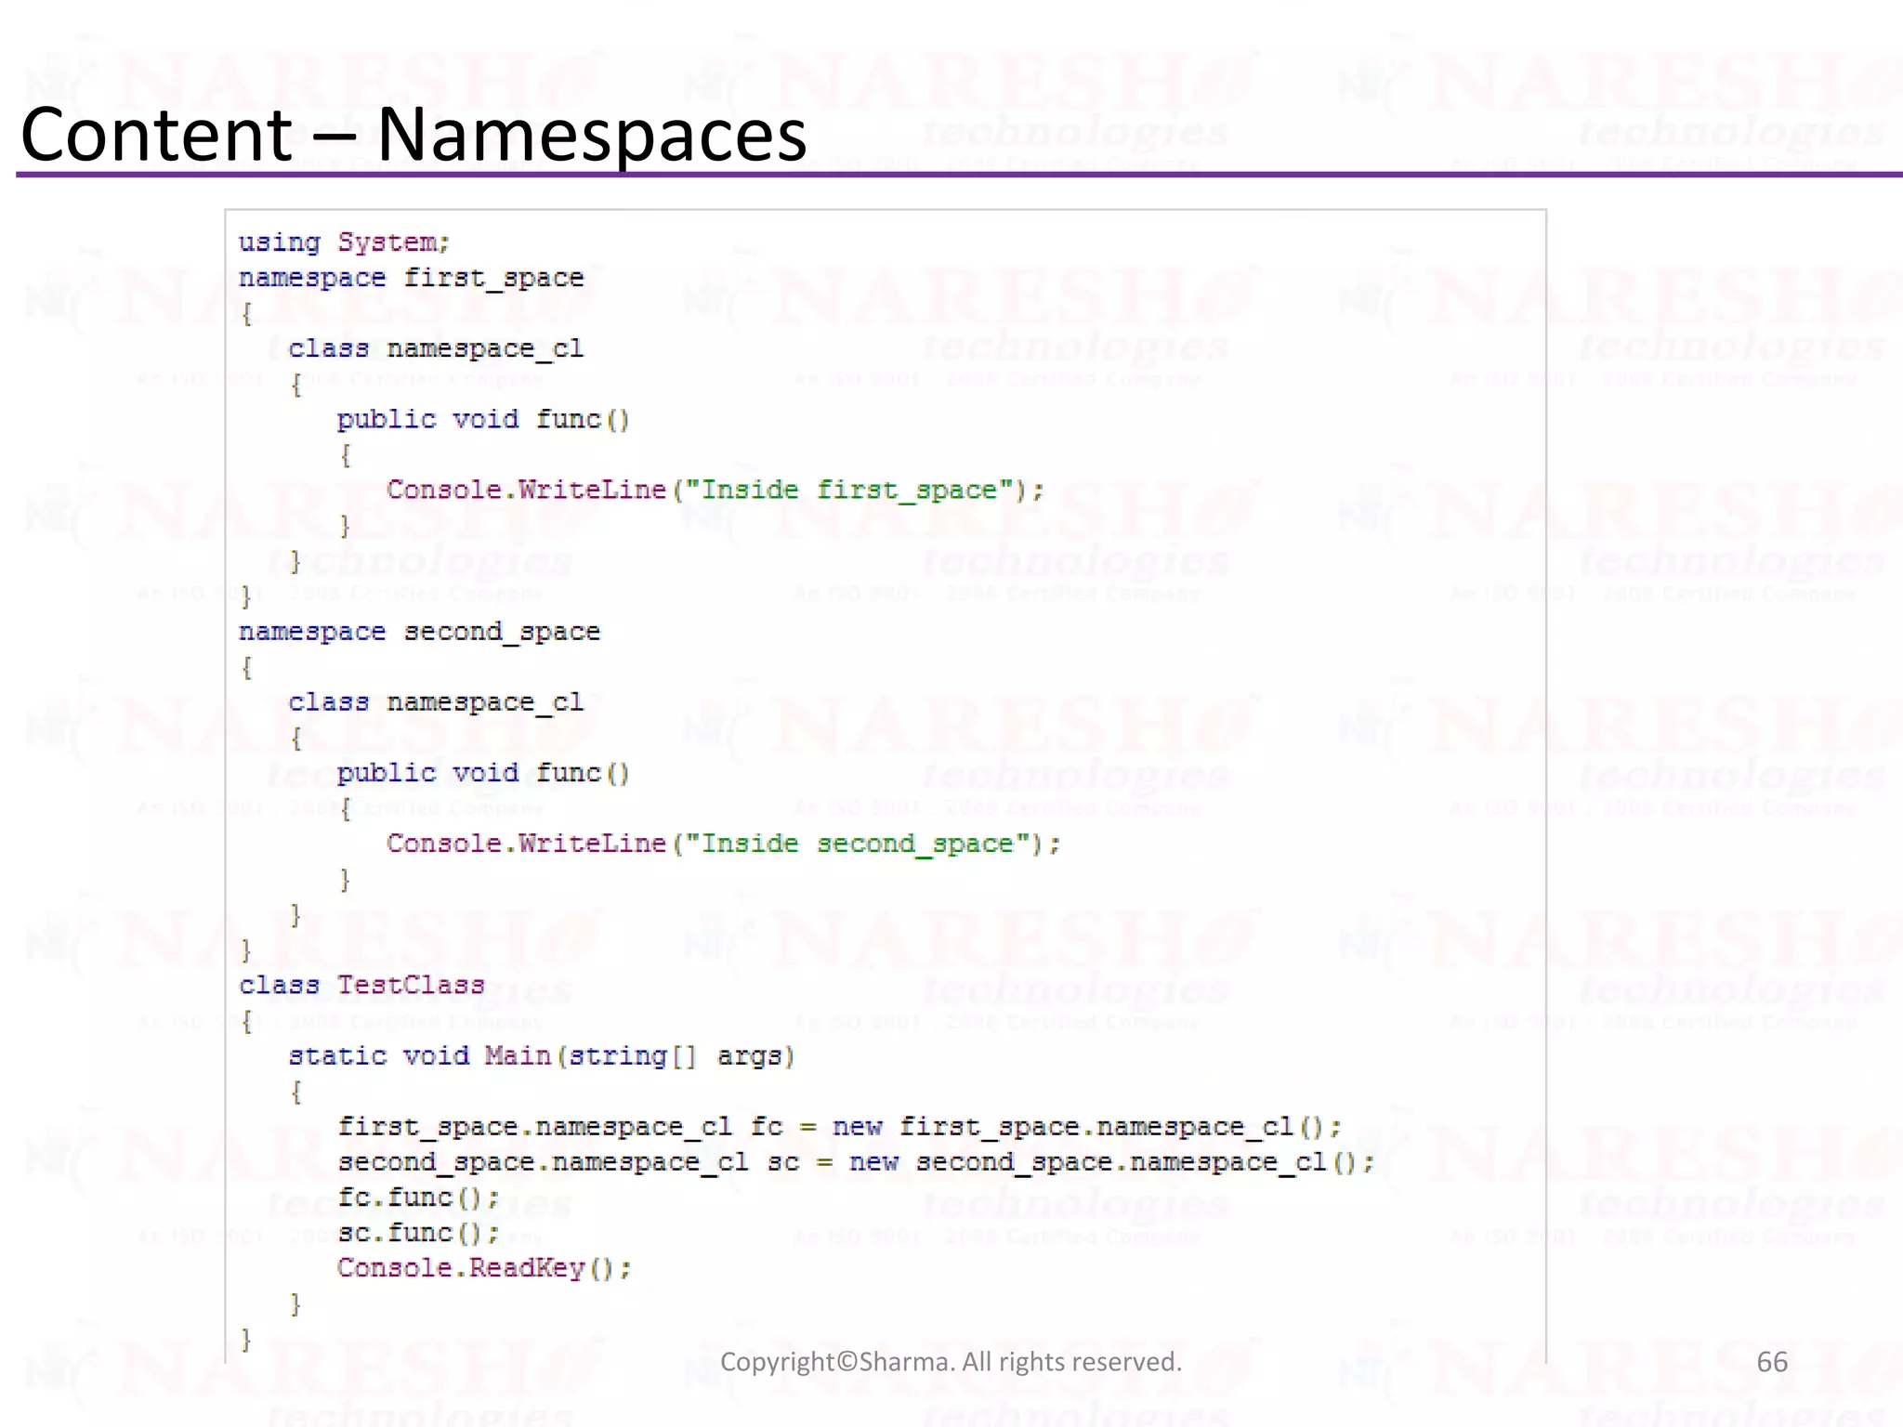
Task: Click the 'class TestClass' line
Action: point(361,985)
